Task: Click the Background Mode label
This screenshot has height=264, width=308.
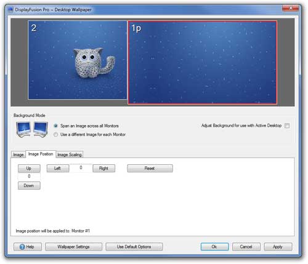Action: [30, 116]
